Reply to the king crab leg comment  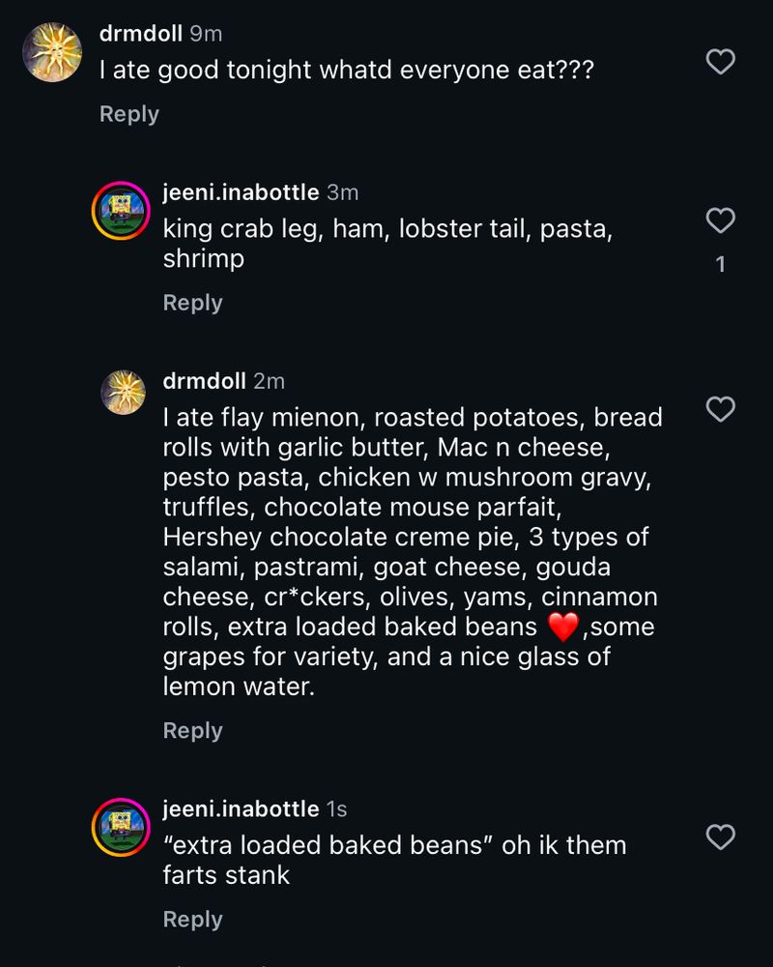pos(192,303)
